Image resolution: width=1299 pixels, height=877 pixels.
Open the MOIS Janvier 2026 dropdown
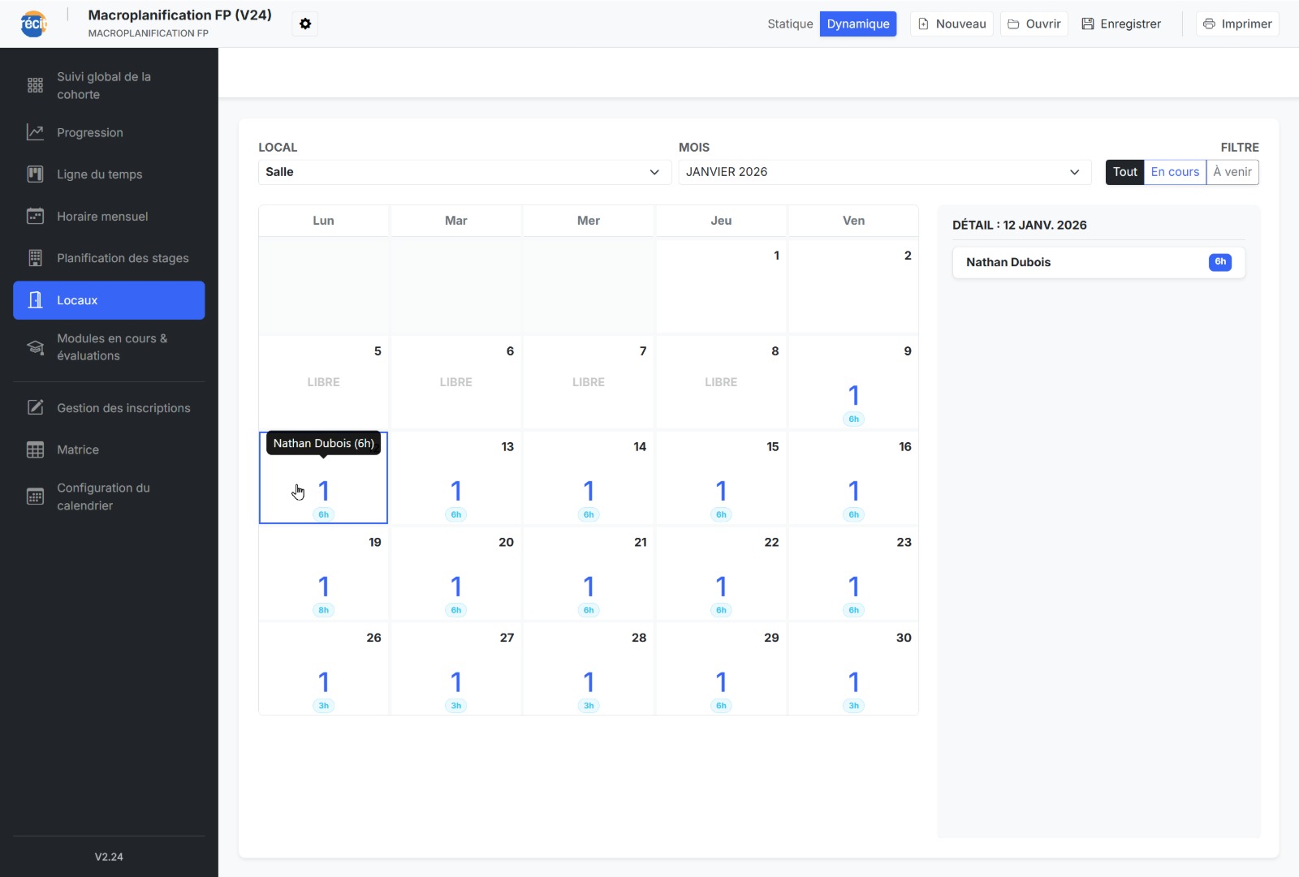[883, 172]
